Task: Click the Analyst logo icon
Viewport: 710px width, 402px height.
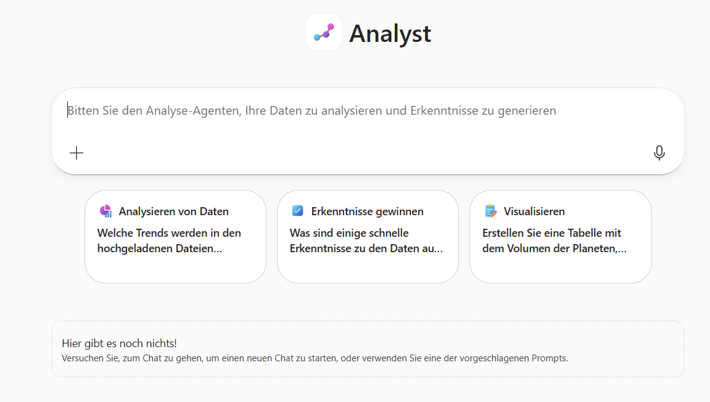Action: (x=323, y=31)
